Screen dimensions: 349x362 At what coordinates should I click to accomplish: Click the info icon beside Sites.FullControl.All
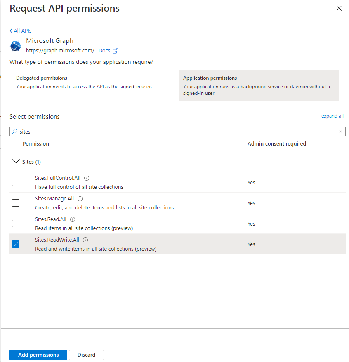coord(87,178)
